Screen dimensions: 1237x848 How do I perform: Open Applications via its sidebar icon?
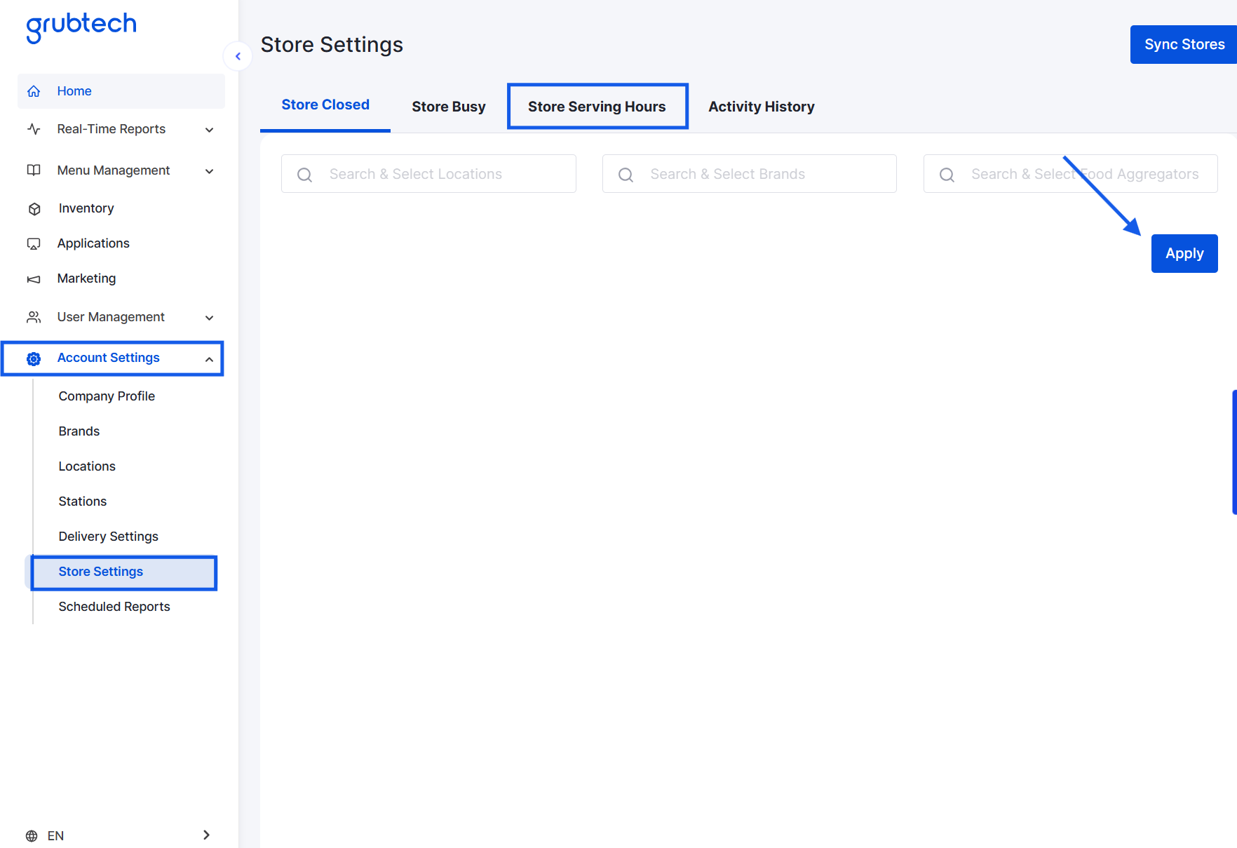click(34, 243)
